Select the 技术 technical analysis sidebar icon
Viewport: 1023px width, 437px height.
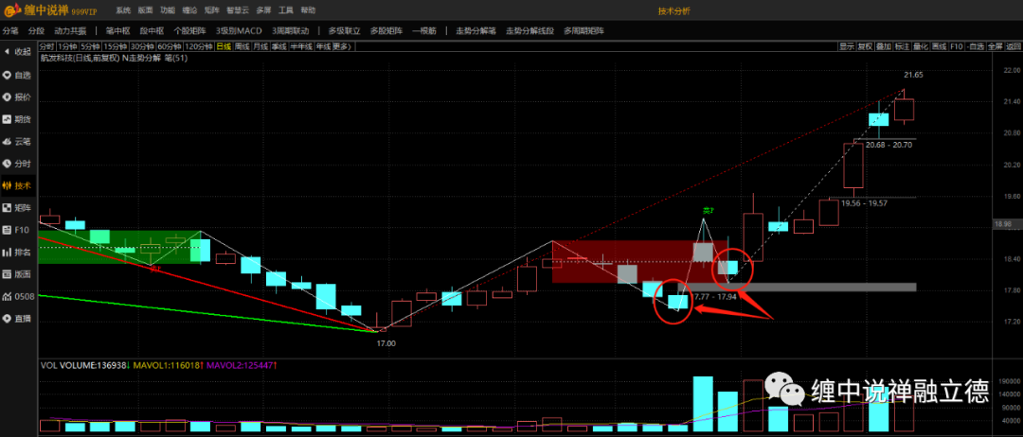click(18, 185)
